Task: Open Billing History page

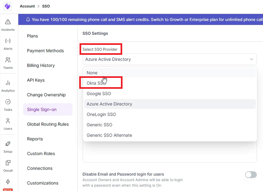Action: point(41,65)
